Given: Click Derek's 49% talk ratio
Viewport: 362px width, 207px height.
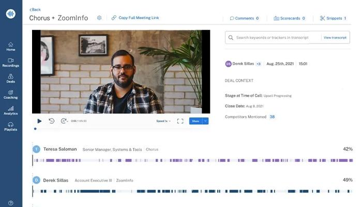Looking at the screenshot, I should pyautogui.click(x=348, y=180).
